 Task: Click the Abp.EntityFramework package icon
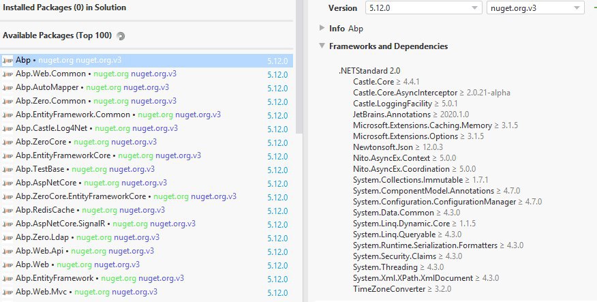(7, 279)
